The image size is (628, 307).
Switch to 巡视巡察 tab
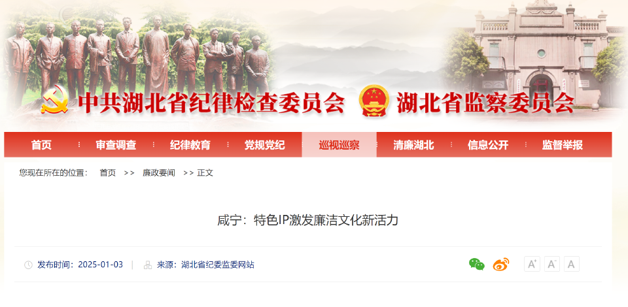click(x=340, y=145)
